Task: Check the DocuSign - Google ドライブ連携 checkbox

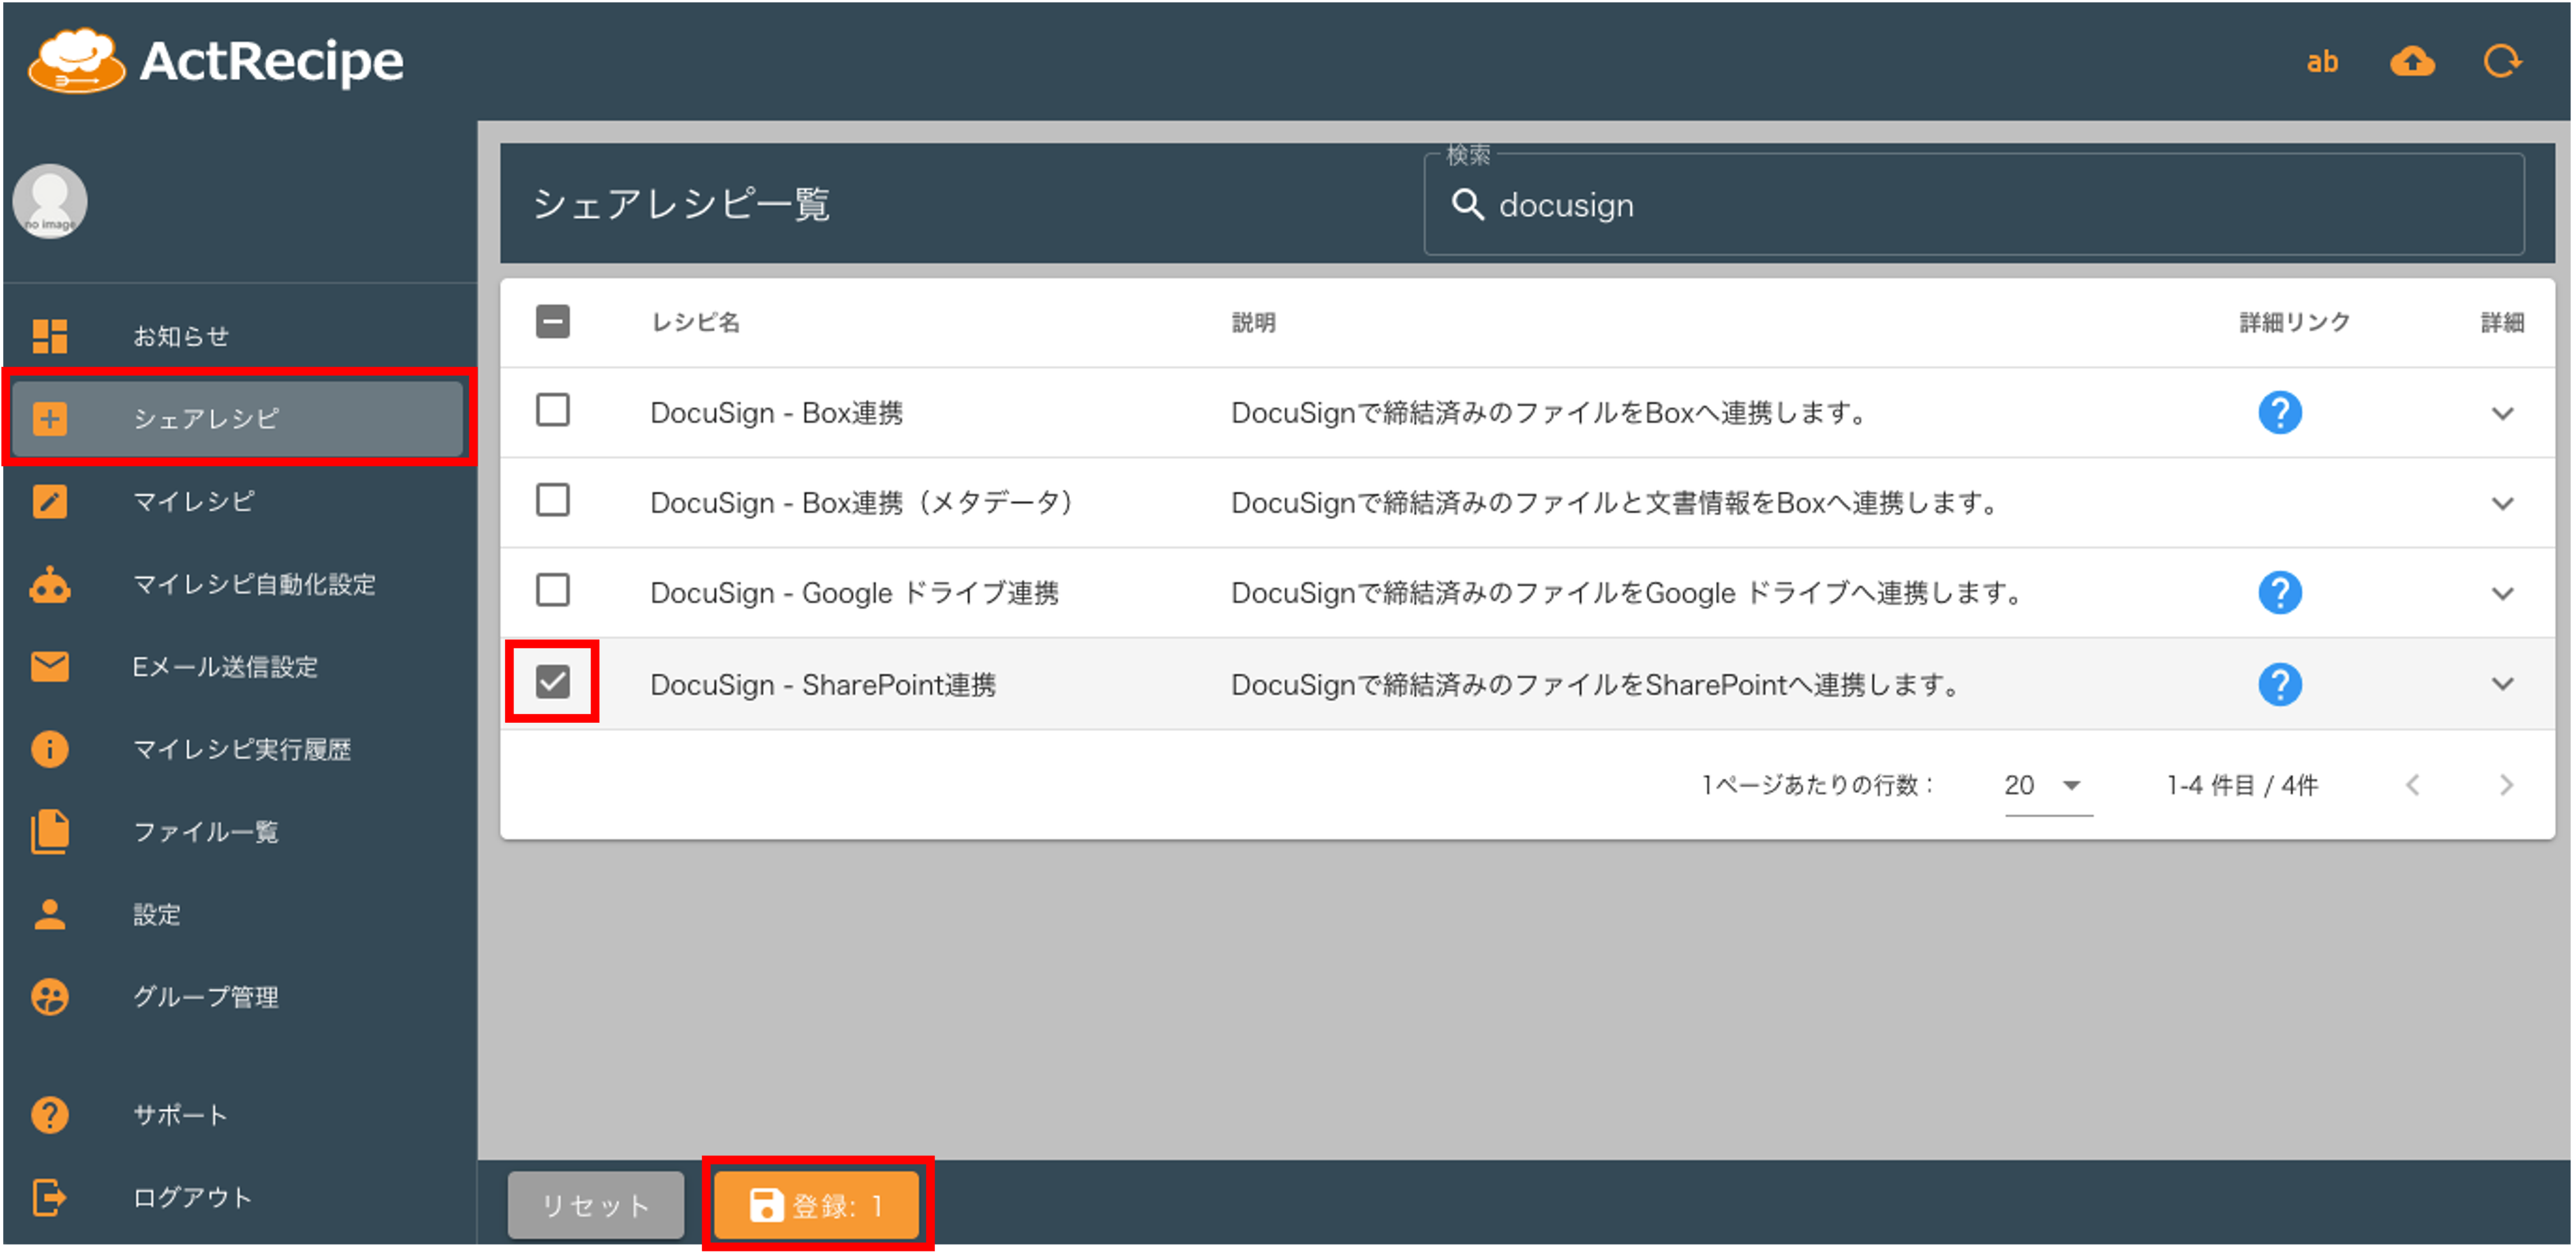Action: (552, 591)
